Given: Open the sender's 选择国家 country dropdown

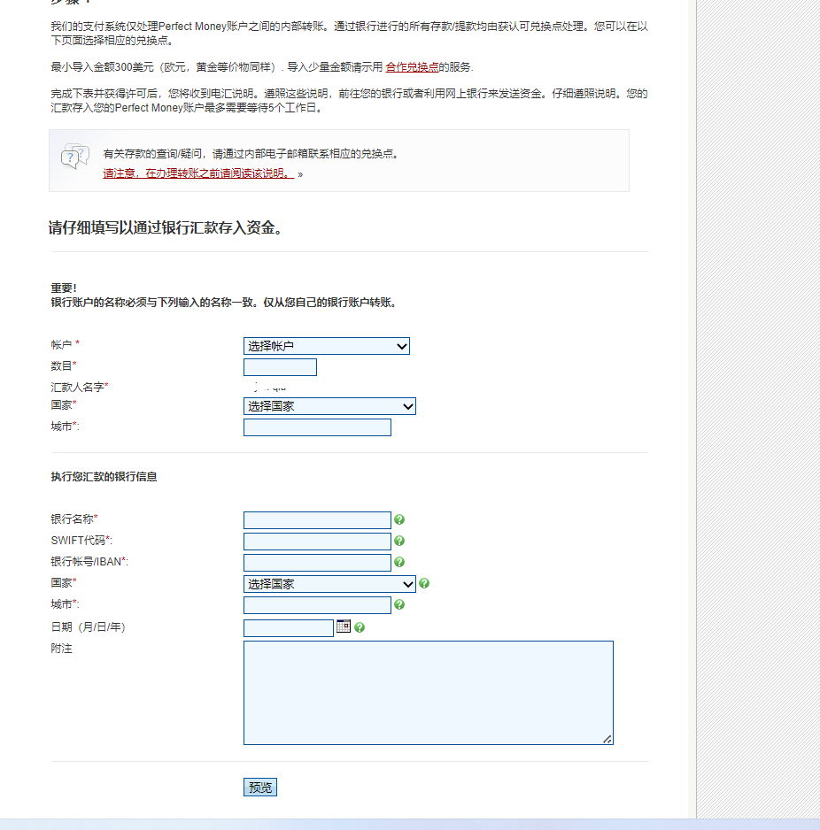Looking at the screenshot, I should (x=329, y=406).
